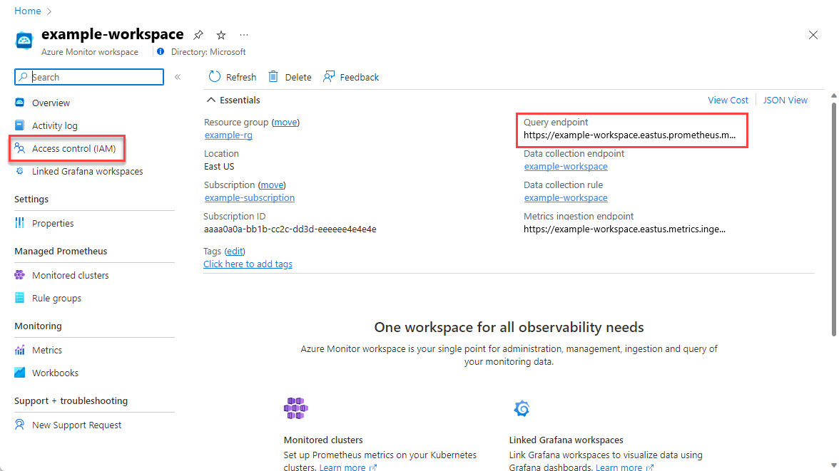This screenshot has height=471, width=839.
Task: Select the Metrics ingestion endpoint URL
Action: point(624,229)
